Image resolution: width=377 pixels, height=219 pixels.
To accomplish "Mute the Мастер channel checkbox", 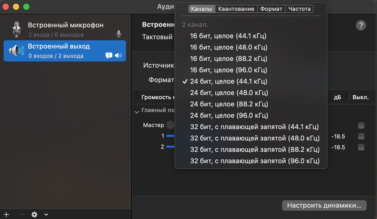I will coord(361,126).
